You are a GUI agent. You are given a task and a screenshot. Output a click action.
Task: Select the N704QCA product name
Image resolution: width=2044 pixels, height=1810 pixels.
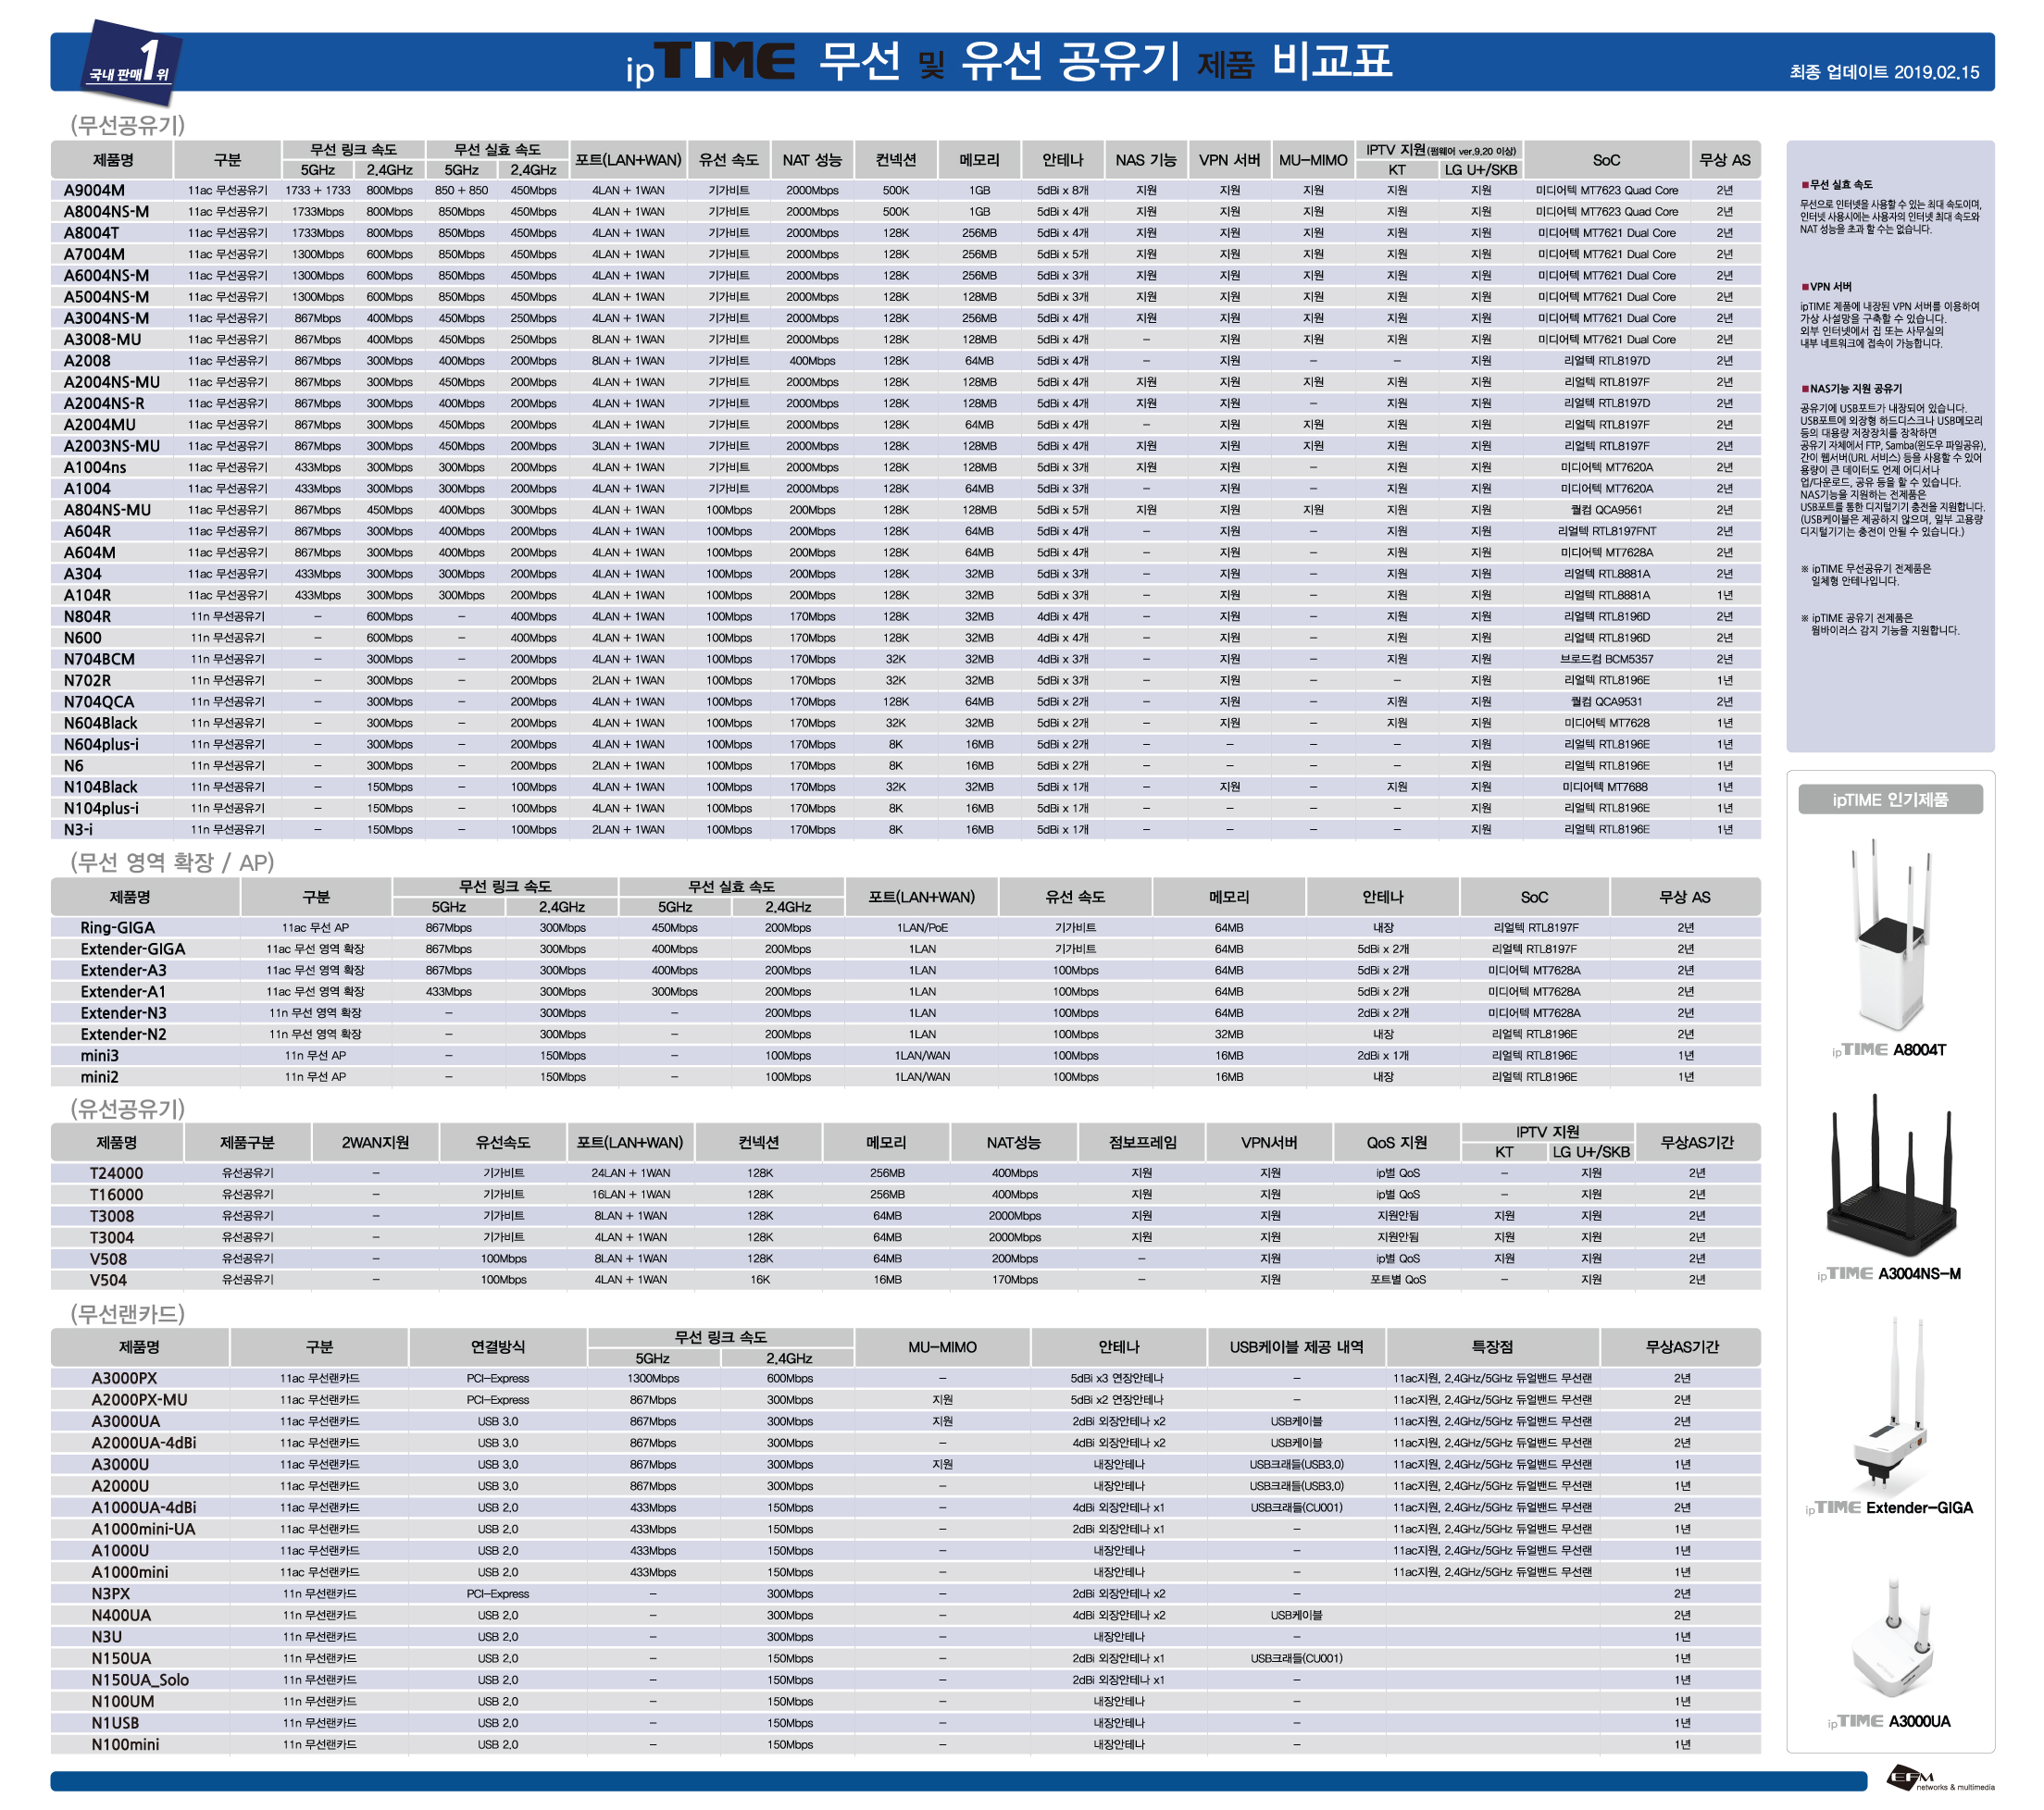(x=98, y=701)
